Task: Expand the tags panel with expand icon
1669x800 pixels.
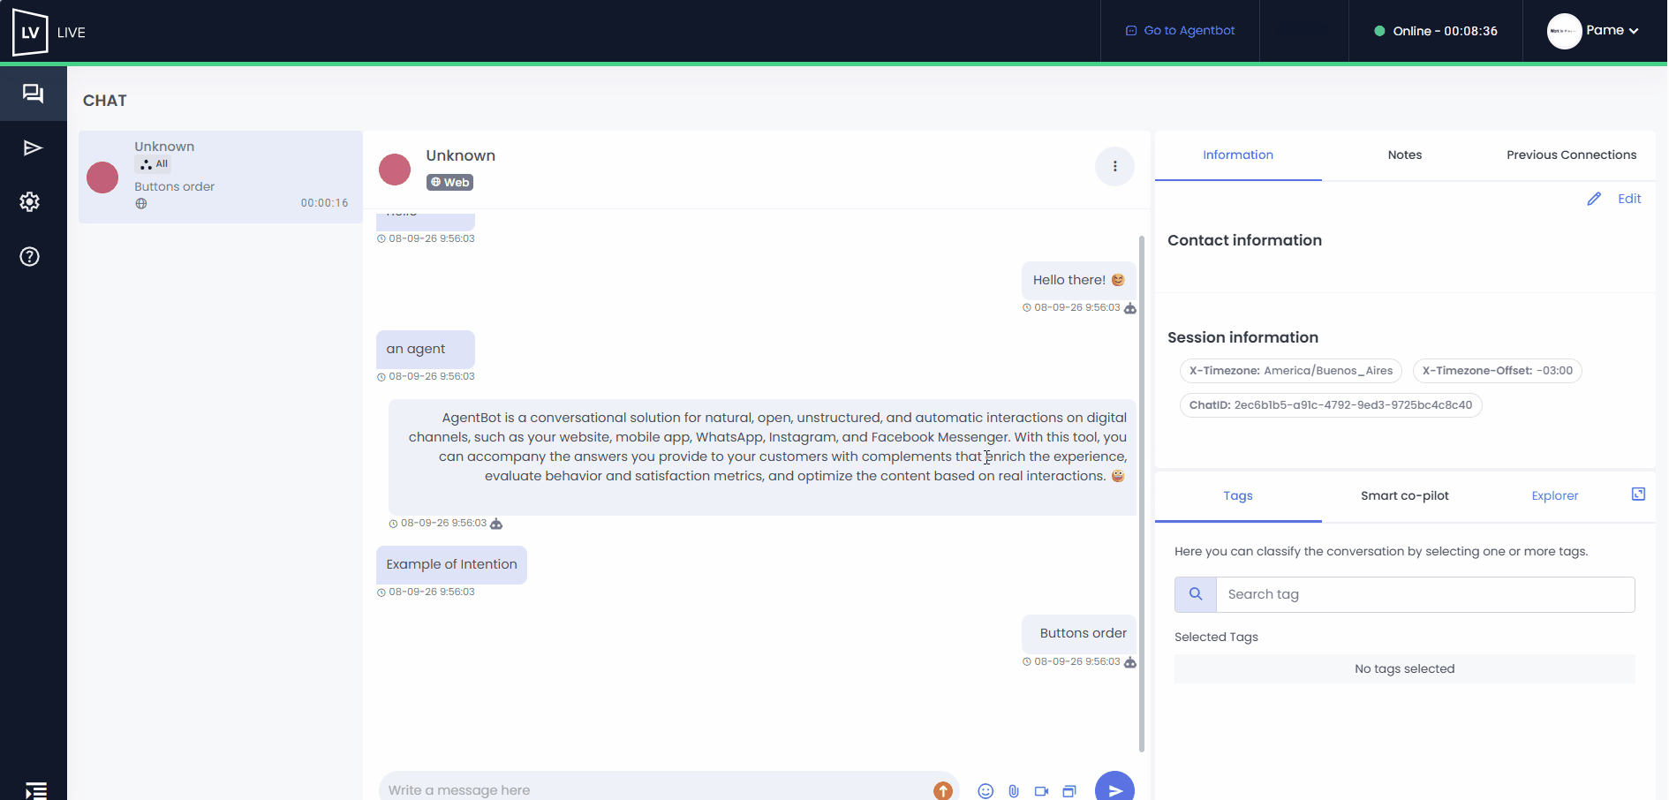Action: click(x=1638, y=494)
